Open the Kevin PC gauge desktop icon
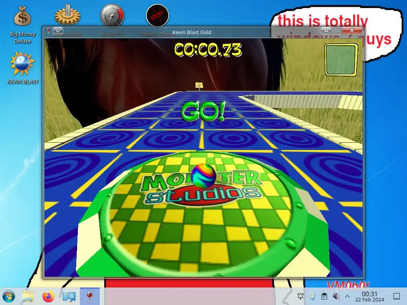The image size is (407, 305). point(112,15)
